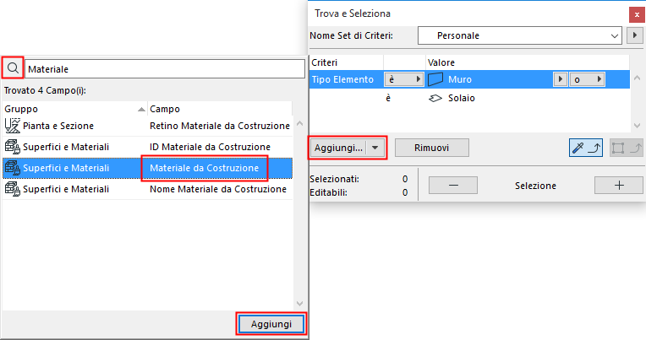The height and width of the screenshot is (340, 646).
Task: Click the Muro wall icon
Action: 435,79
